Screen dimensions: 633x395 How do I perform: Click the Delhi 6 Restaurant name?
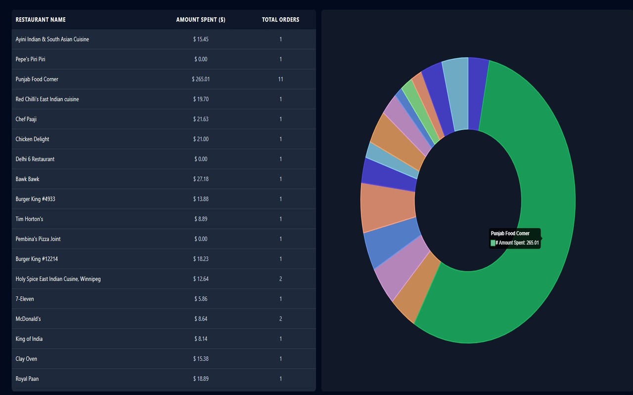[35, 159]
